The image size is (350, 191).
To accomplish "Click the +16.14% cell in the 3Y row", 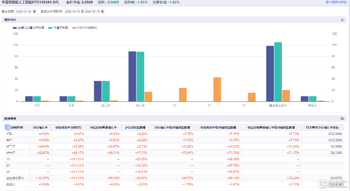I will click(141, 172).
